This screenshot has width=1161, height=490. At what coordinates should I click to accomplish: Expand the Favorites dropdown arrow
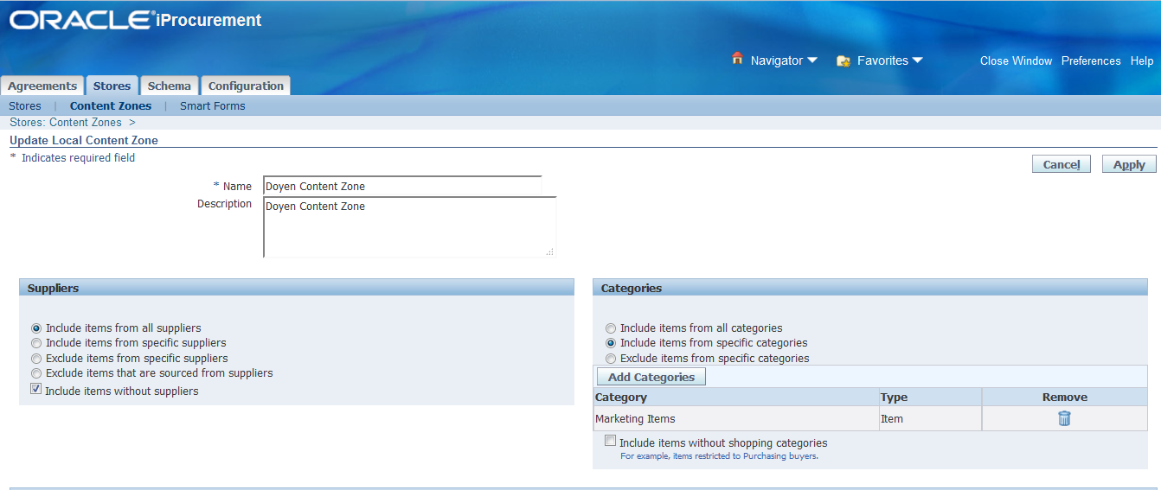pyautogui.click(x=918, y=60)
